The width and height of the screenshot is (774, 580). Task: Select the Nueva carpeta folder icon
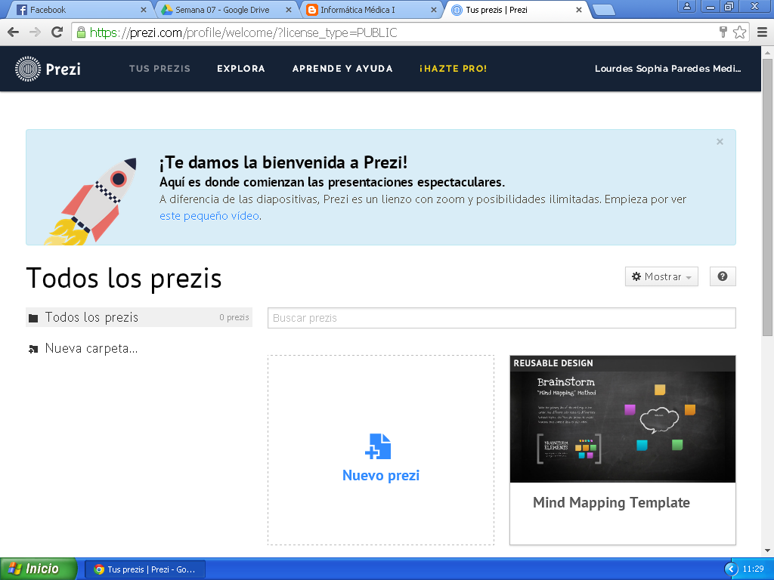point(33,348)
